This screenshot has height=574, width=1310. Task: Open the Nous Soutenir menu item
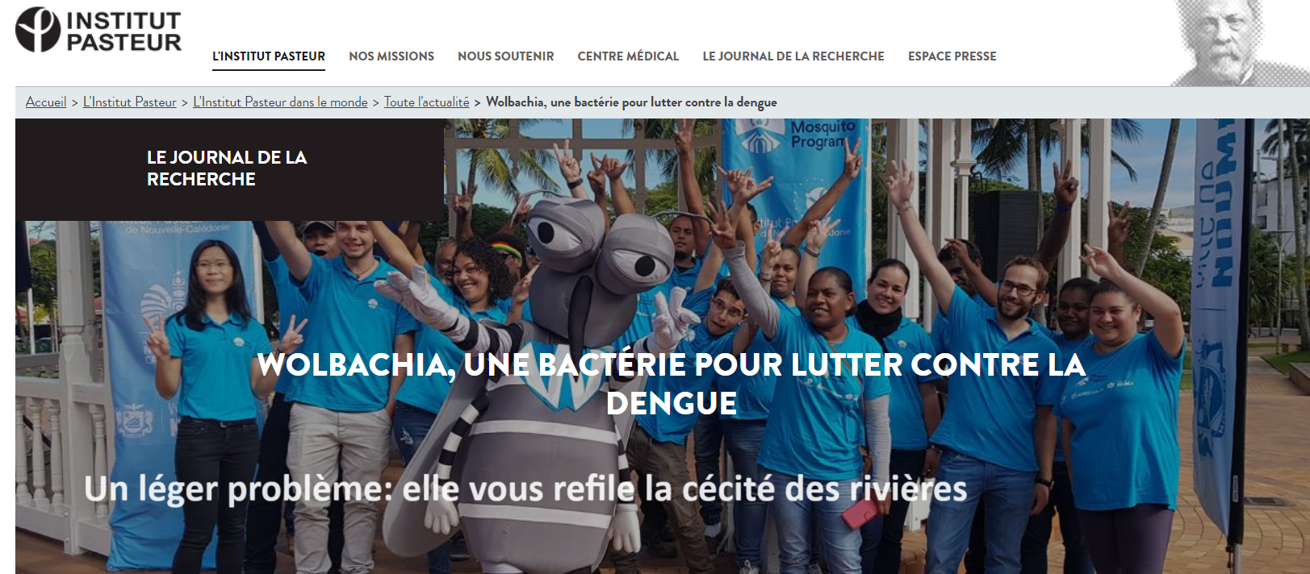(x=506, y=56)
